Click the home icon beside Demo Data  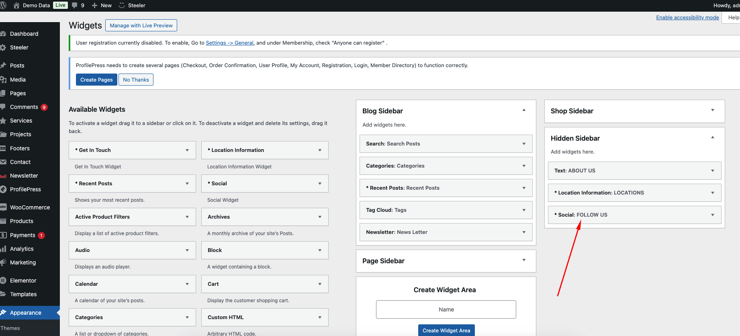16,5
